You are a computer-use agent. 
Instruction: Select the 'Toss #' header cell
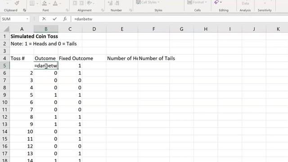(22, 58)
